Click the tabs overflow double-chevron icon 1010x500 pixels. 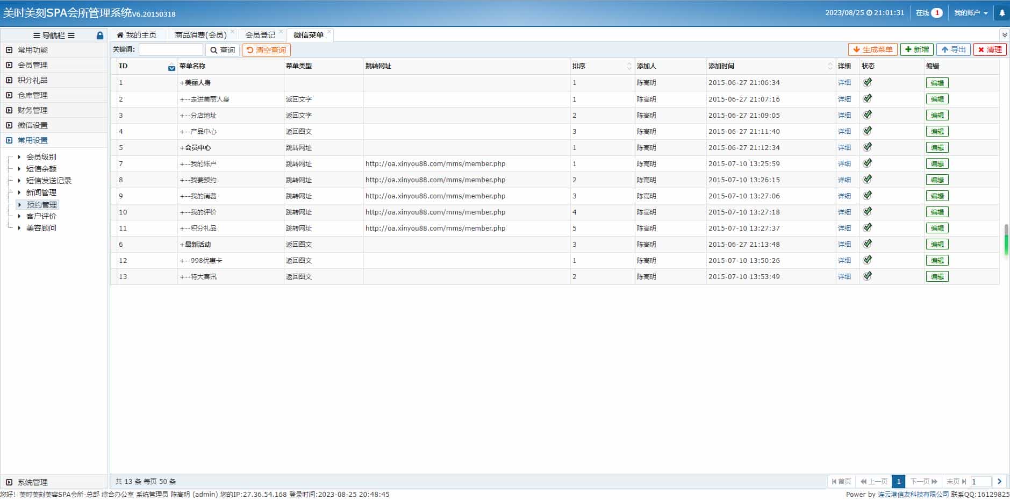coord(1005,35)
